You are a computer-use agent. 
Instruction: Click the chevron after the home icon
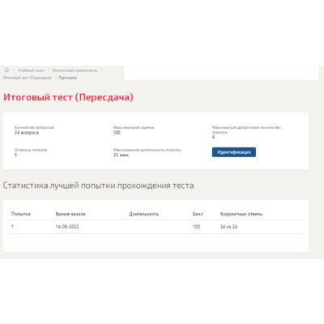(x=15, y=70)
